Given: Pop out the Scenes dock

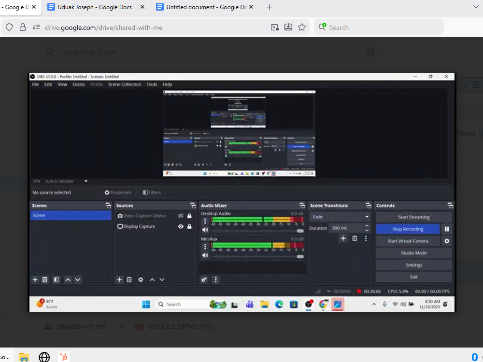Looking at the screenshot, I should [x=108, y=205].
